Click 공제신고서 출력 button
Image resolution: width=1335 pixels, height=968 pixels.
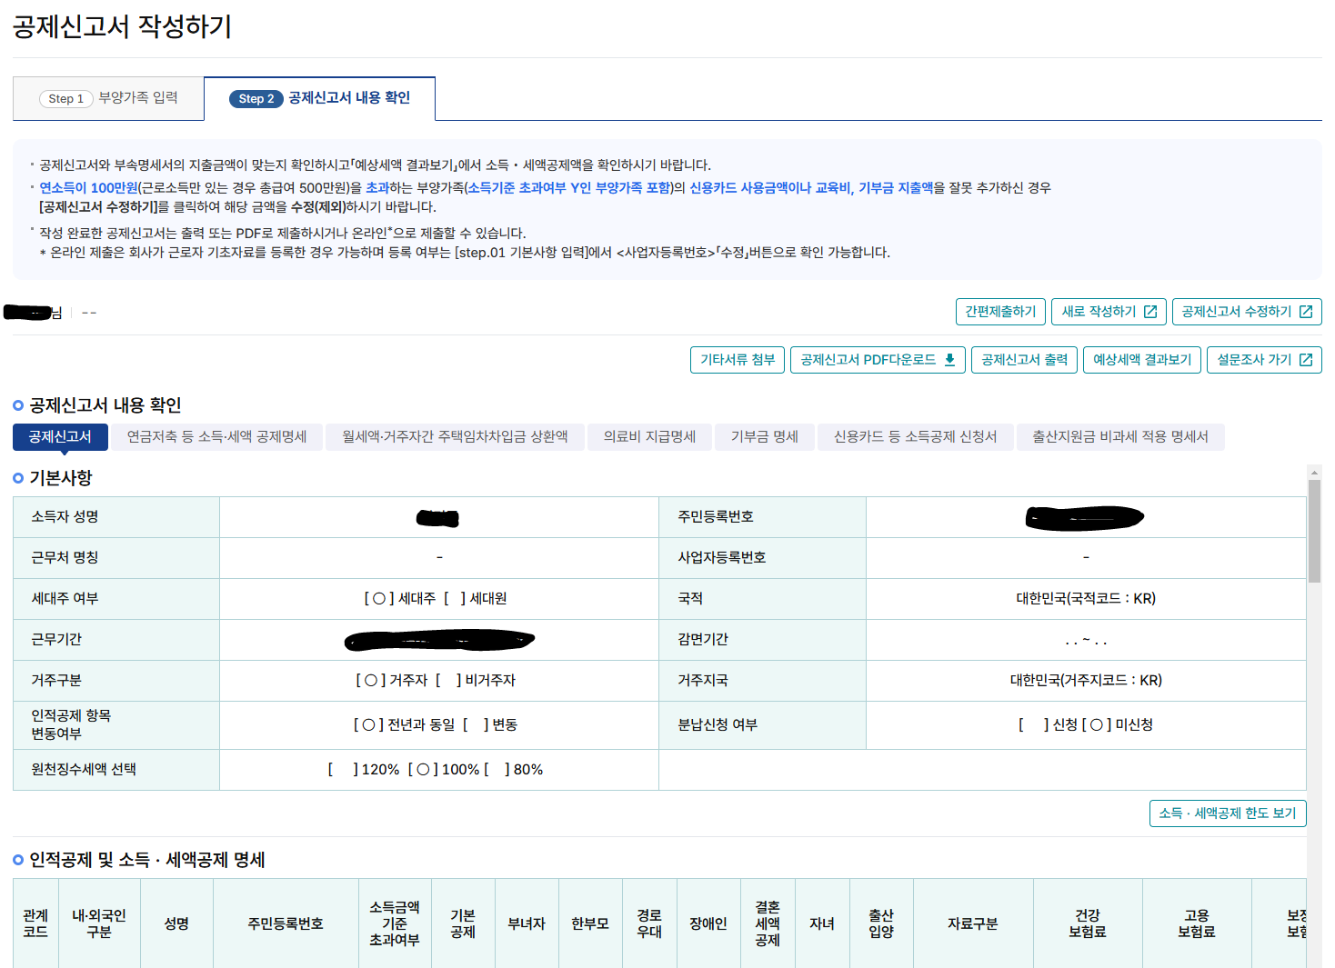pyautogui.click(x=1024, y=360)
